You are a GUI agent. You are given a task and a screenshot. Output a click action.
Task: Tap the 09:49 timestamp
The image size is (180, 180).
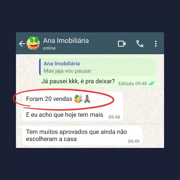(134, 141)
